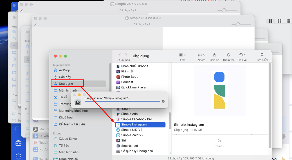Open the Tác vụ actions dropdown
Image resolution: width=292 pixels, height=160 pixels.
[x=242, y=55]
